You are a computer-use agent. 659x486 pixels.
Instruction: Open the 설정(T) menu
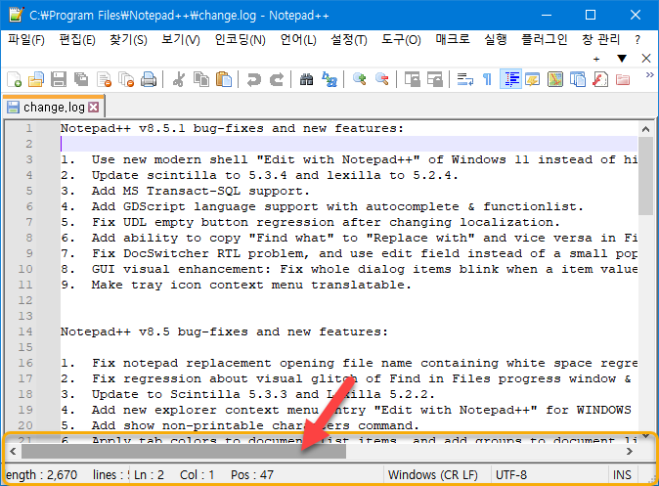[x=349, y=40]
